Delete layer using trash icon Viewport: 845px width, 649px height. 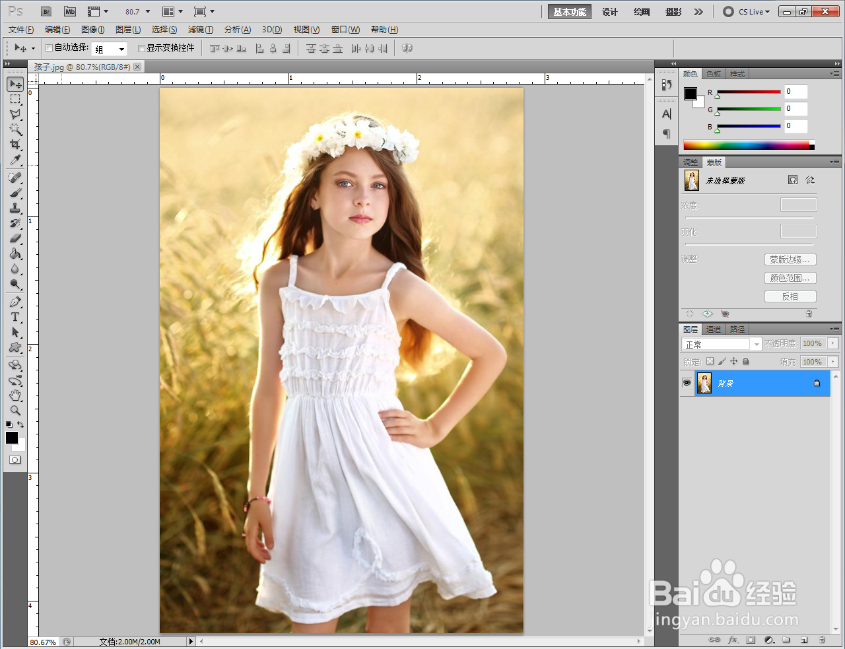pos(822,640)
